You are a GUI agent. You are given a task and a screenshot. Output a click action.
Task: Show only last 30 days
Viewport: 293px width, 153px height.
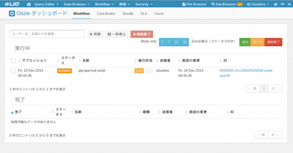point(185,42)
